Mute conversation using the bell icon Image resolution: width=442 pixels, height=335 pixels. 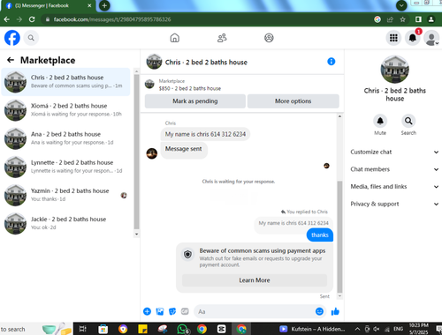pos(380,121)
